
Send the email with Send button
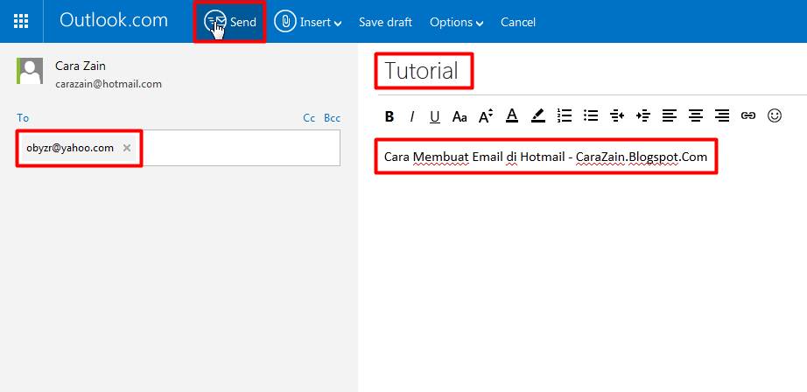pos(230,22)
